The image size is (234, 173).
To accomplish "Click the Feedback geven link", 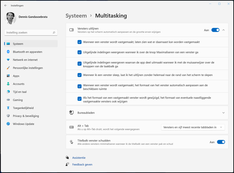I will 82,164.
